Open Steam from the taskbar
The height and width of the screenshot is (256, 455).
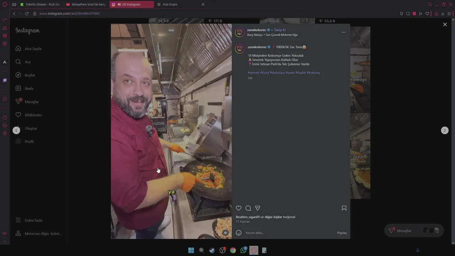coord(212,250)
